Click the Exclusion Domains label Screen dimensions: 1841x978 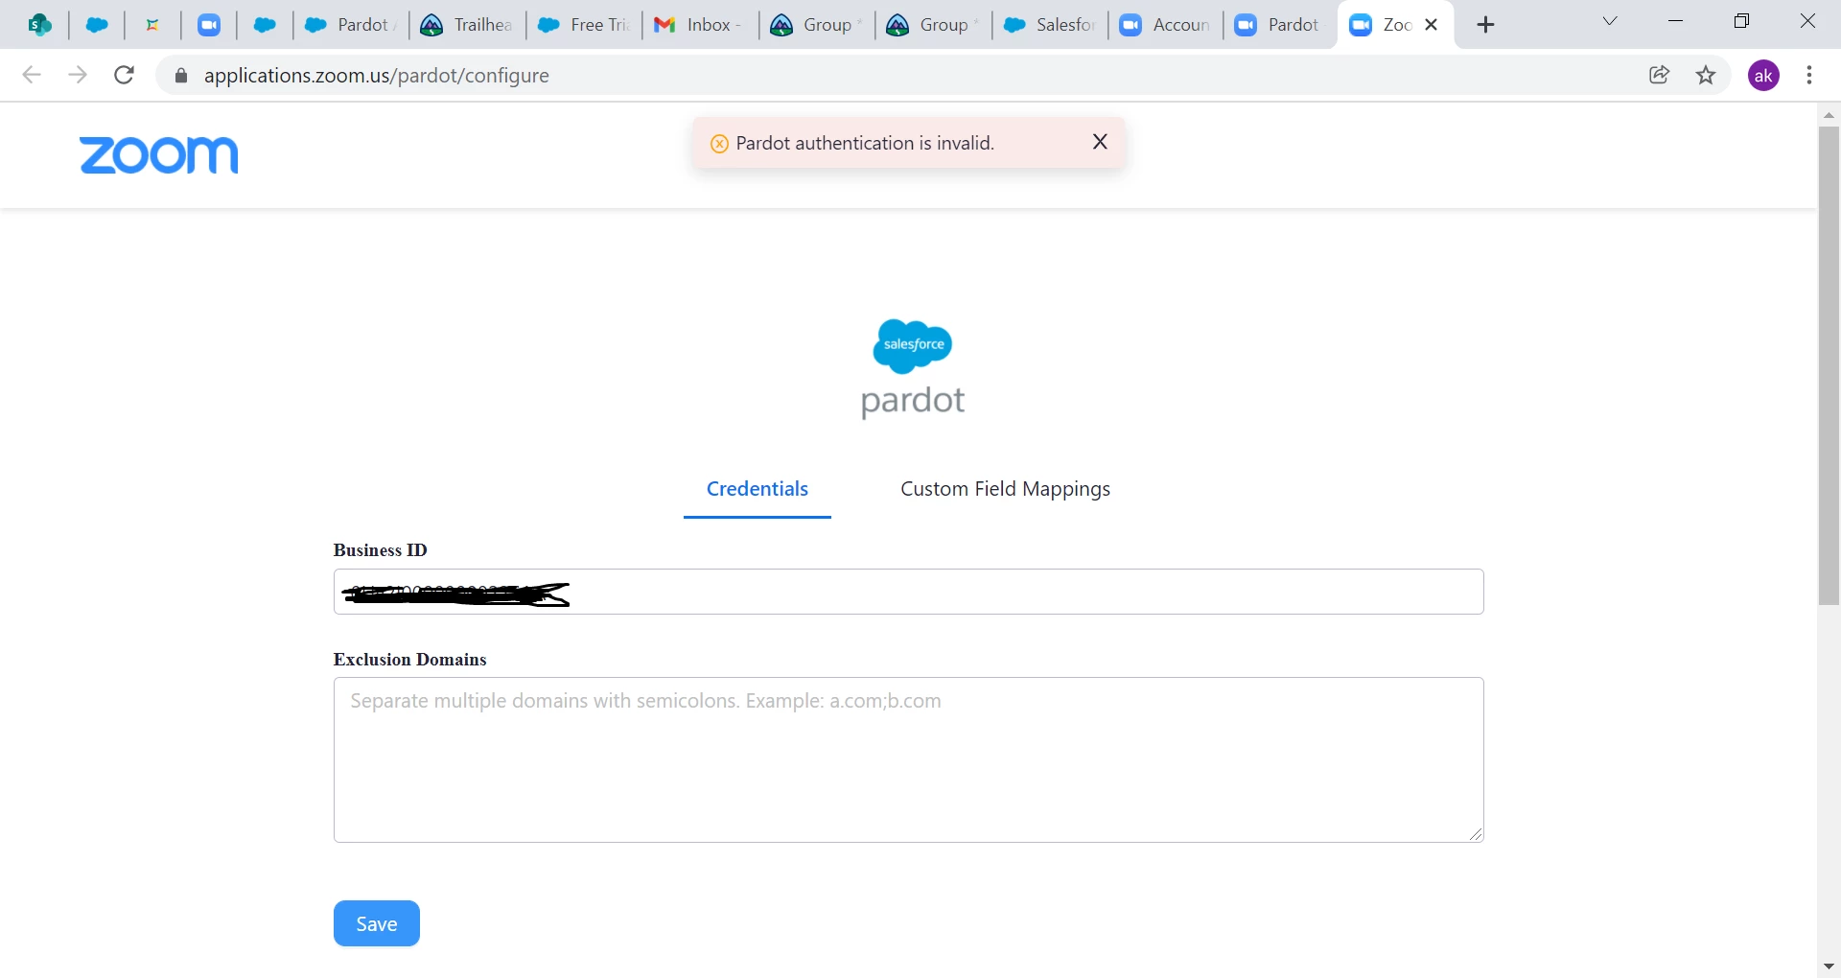tap(410, 660)
